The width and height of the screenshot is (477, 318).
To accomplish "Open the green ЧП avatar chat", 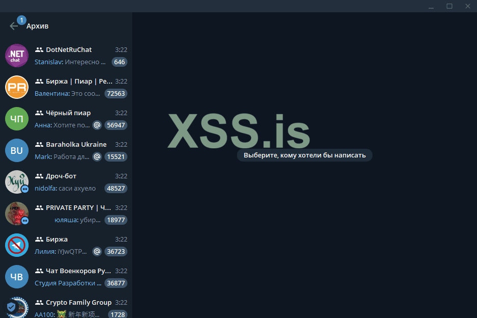I will [x=17, y=119].
